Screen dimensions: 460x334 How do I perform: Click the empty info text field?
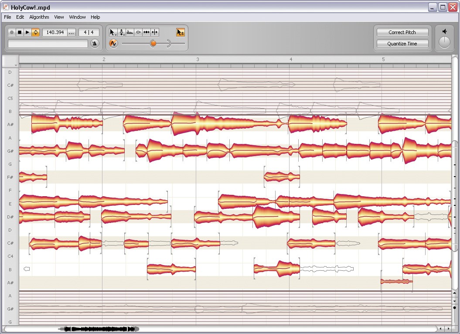click(48, 44)
